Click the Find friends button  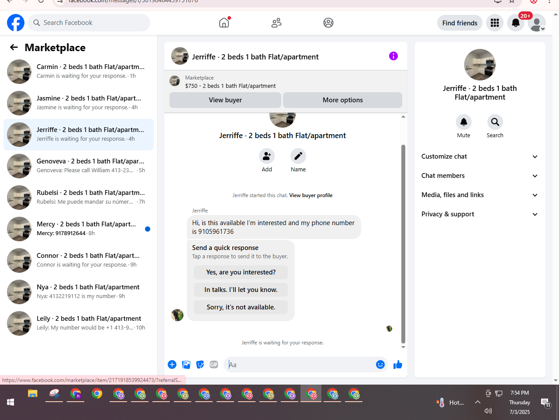pyautogui.click(x=460, y=23)
